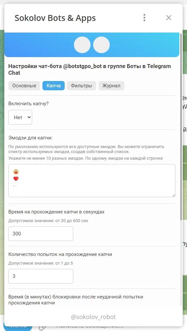
Task: Click the attempts count field showing 3
Action: 41,276
